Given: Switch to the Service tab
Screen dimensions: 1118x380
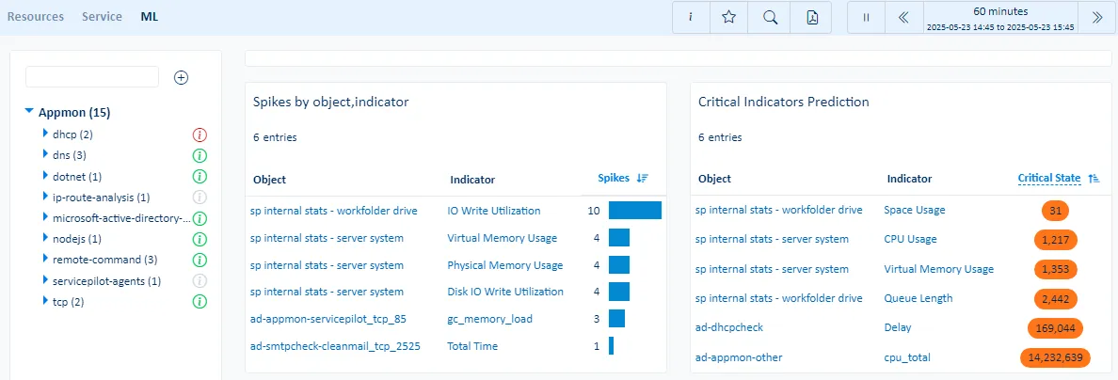Looking at the screenshot, I should (x=102, y=17).
